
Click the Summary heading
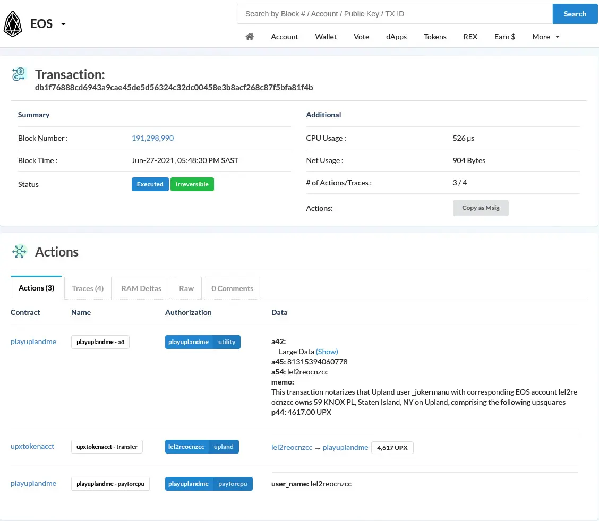click(33, 115)
